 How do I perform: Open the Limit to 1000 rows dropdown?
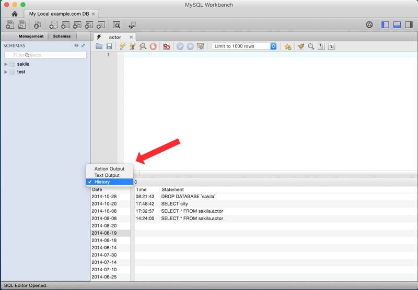click(244, 46)
